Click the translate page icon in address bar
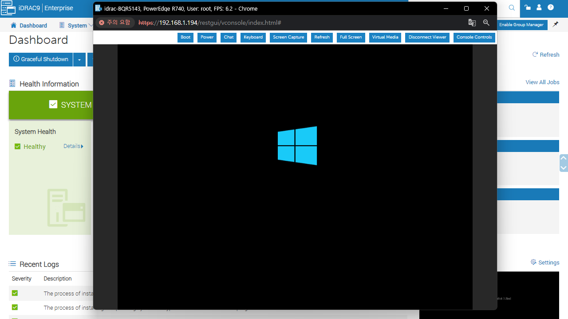The height and width of the screenshot is (319, 568). coord(472,23)
